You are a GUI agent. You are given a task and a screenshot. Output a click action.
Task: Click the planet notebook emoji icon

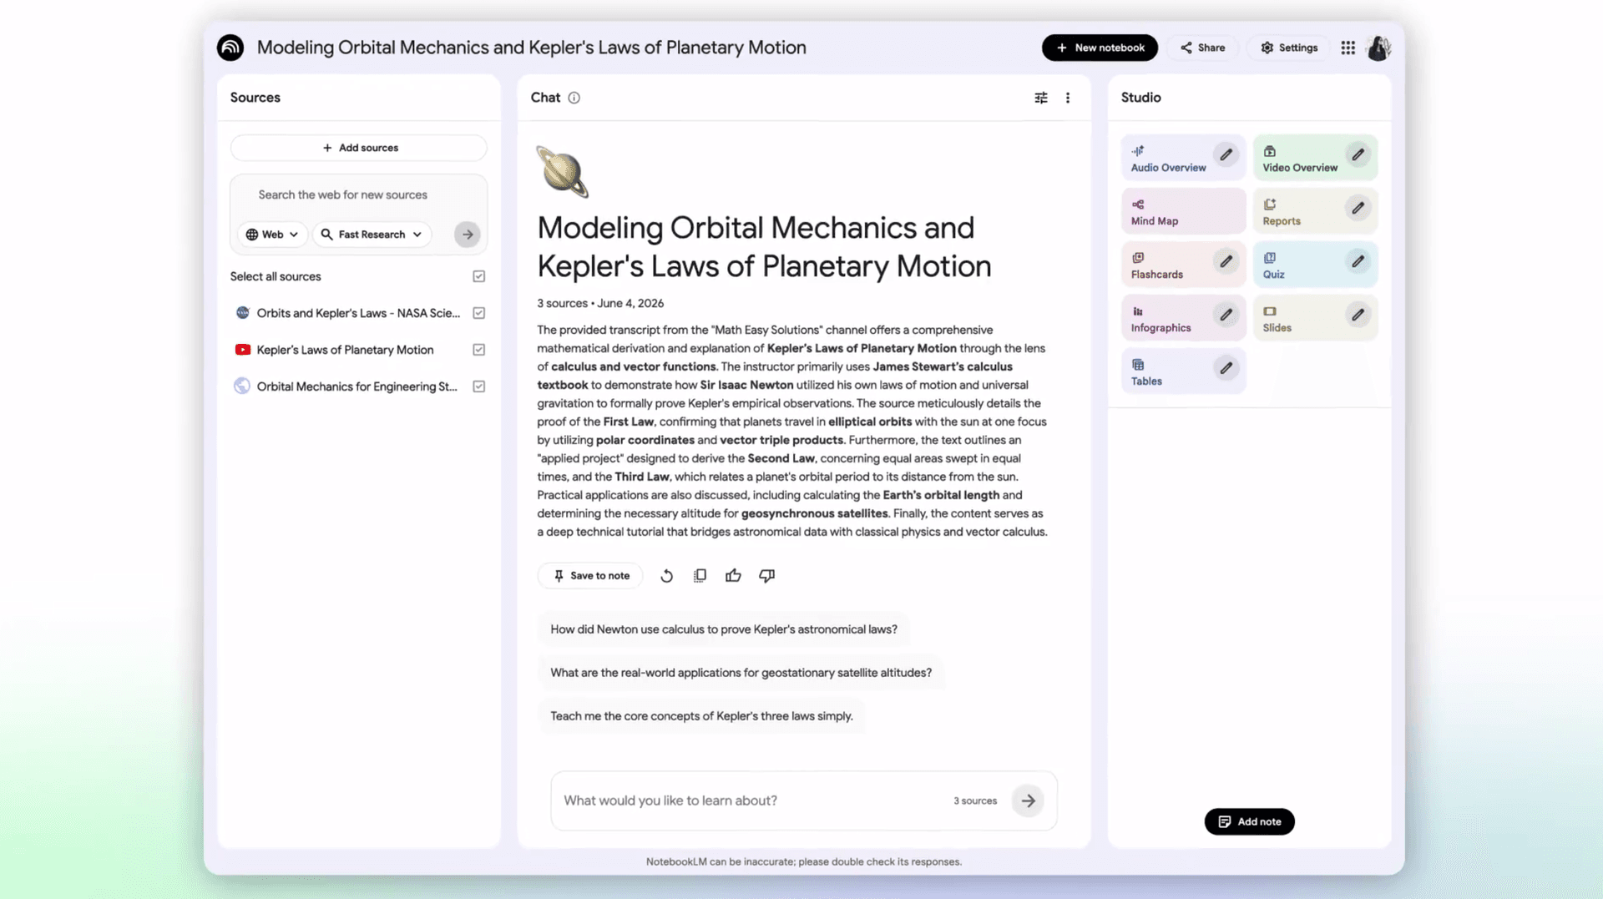click(x=562, y=172)
